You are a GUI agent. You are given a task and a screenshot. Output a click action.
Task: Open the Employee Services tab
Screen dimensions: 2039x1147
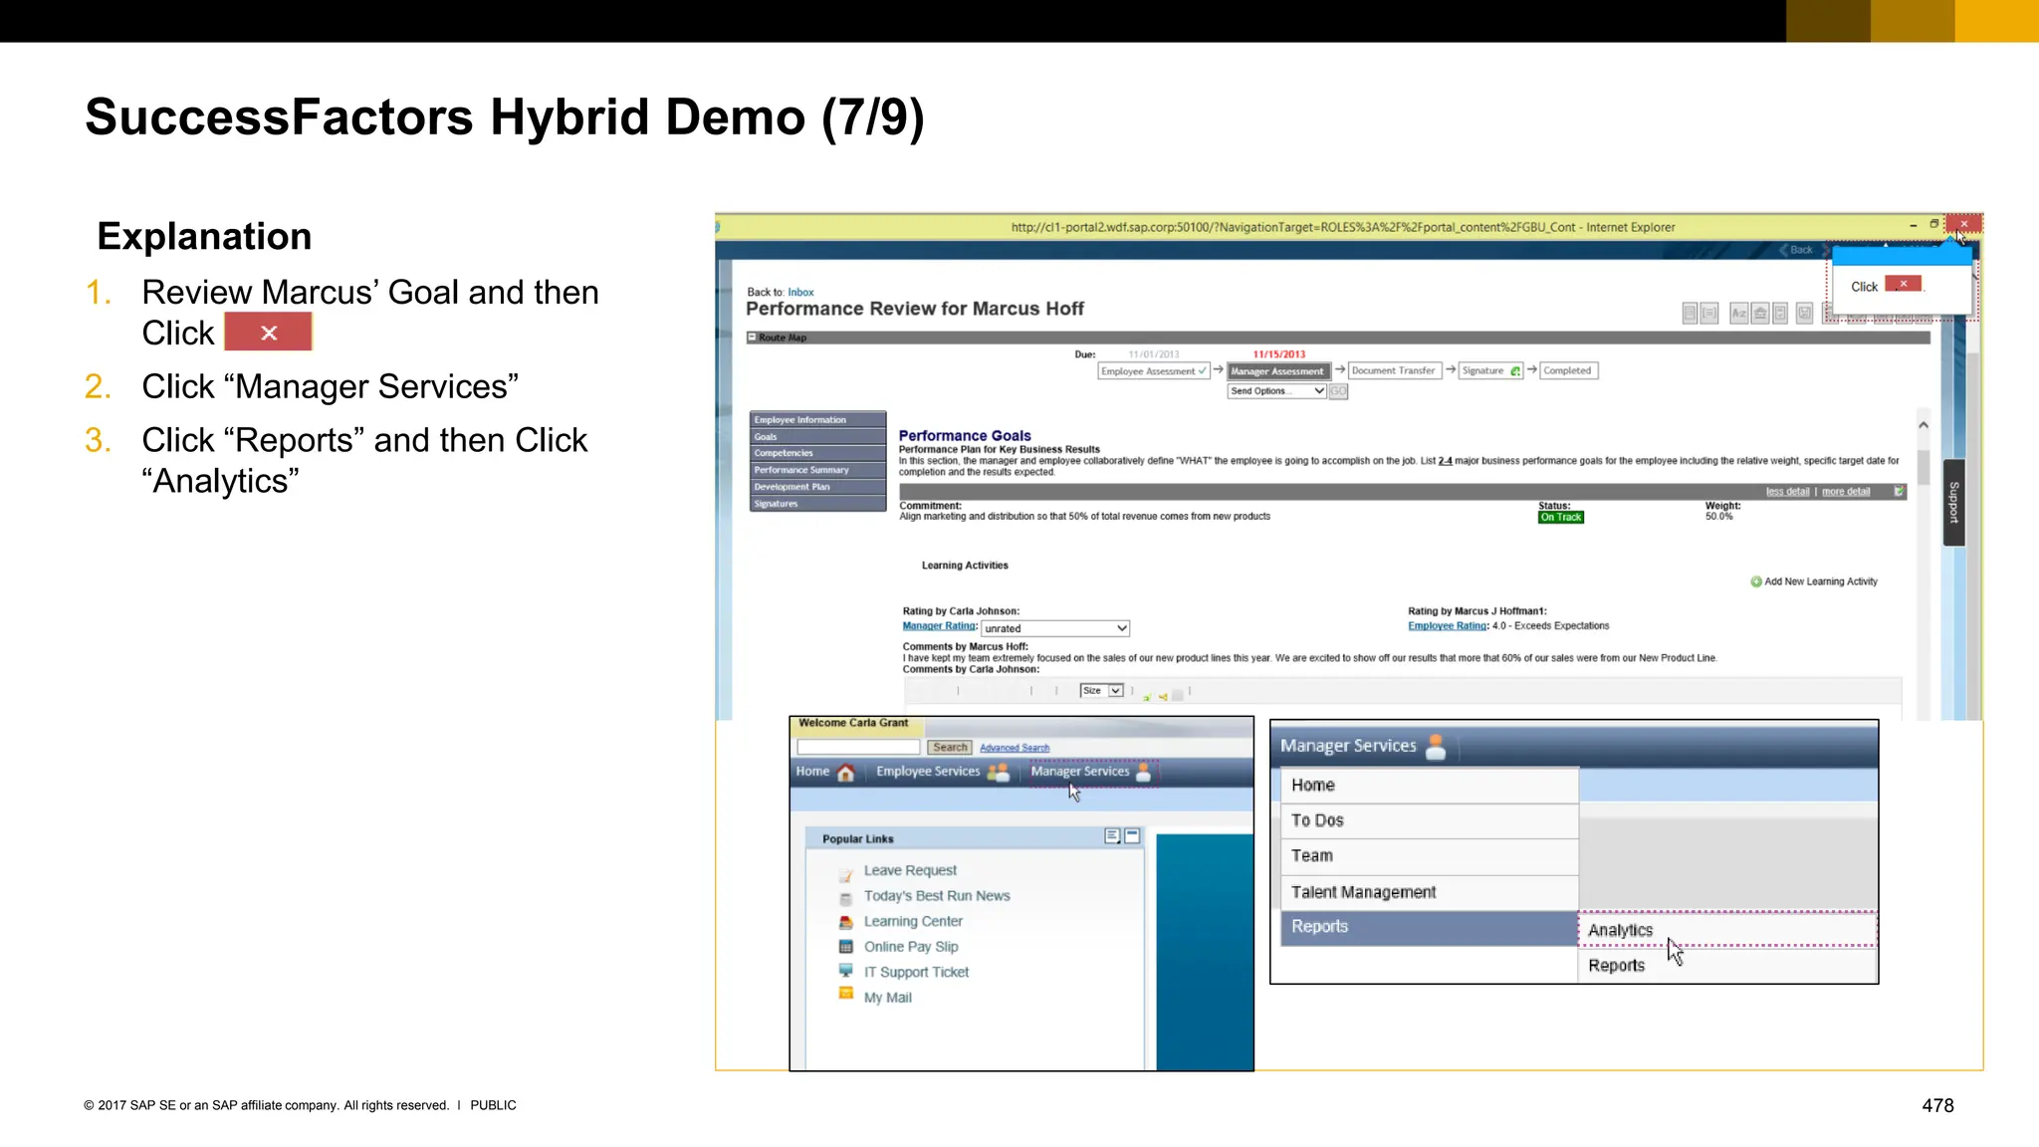click(x=942, y=772)
